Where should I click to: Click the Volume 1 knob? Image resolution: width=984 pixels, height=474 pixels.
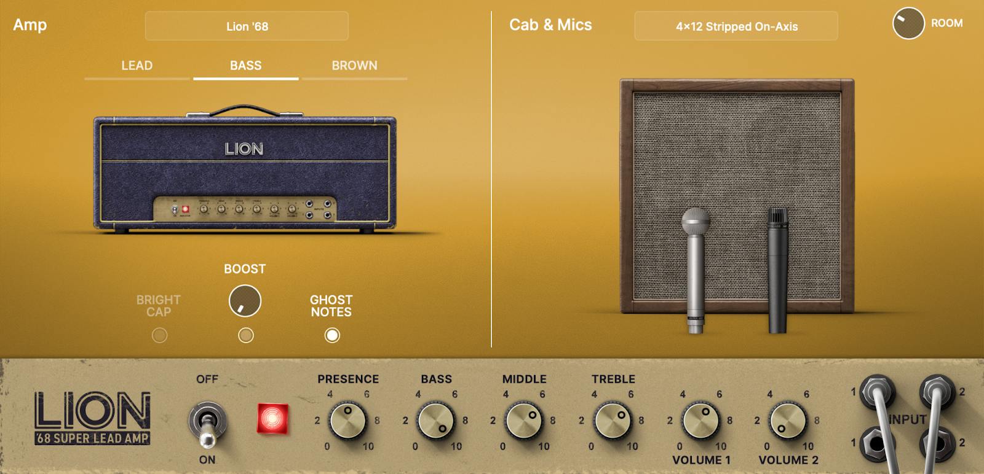click(x=700, y=421)
